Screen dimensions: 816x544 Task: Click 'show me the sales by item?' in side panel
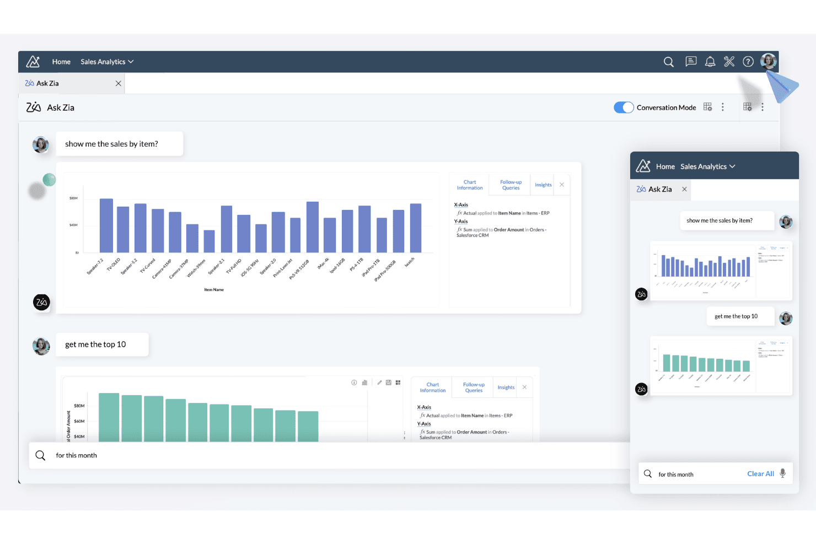click(x=727, y=220)
